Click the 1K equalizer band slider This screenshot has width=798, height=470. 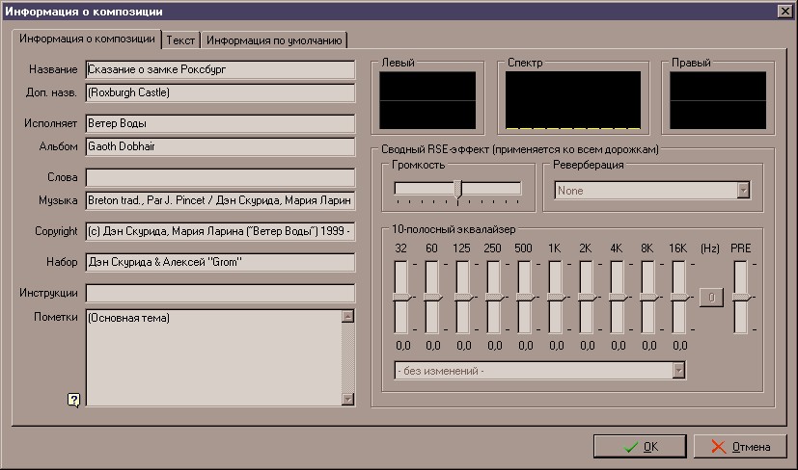coord(556,299)
